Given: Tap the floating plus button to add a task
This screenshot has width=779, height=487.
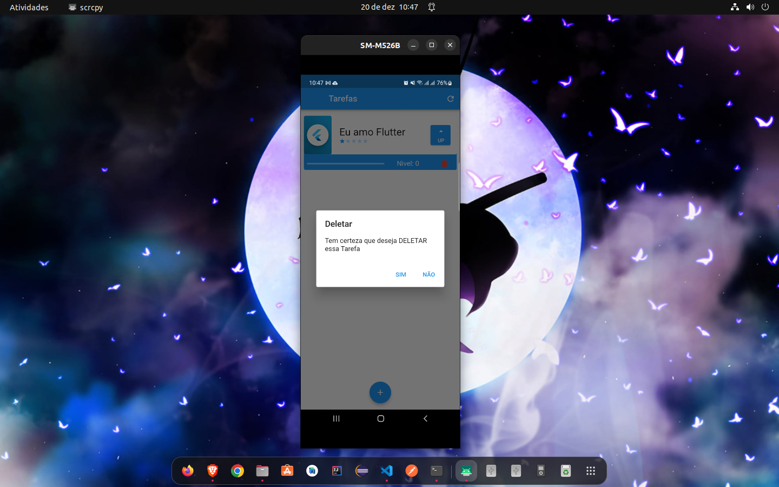Looking at the screenshot, I should click(380, 392).
